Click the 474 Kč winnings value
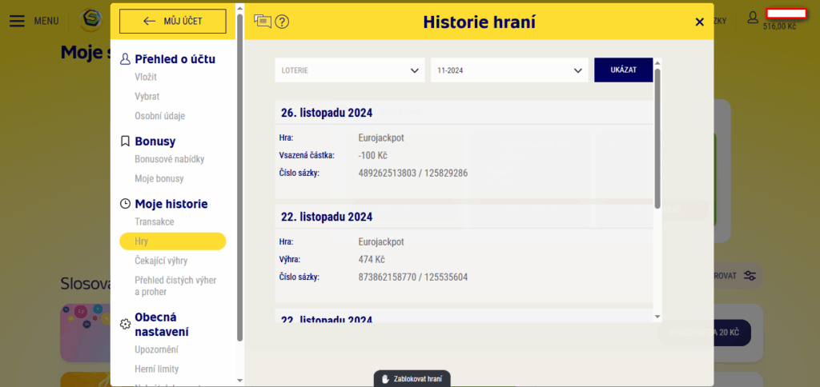 372,260
